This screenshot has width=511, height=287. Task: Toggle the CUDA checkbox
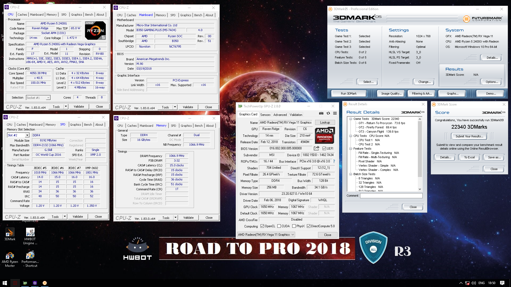pyautogui.click(x=279, y=226)
